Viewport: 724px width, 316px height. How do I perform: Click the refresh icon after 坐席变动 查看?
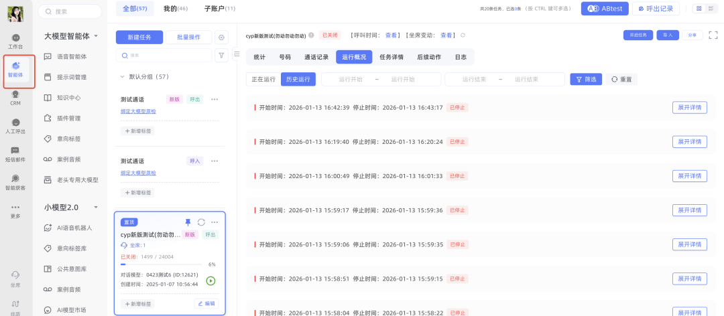tap(463, 35)
